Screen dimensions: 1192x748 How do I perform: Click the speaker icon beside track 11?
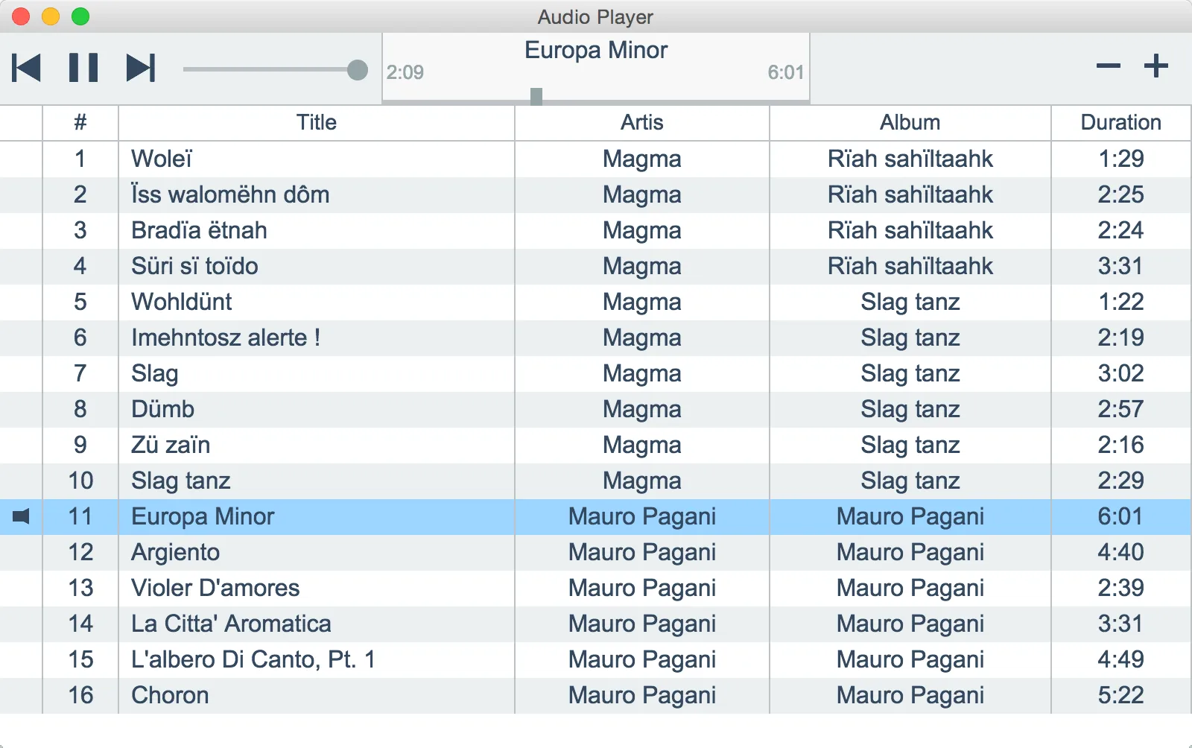coord(22,516)
